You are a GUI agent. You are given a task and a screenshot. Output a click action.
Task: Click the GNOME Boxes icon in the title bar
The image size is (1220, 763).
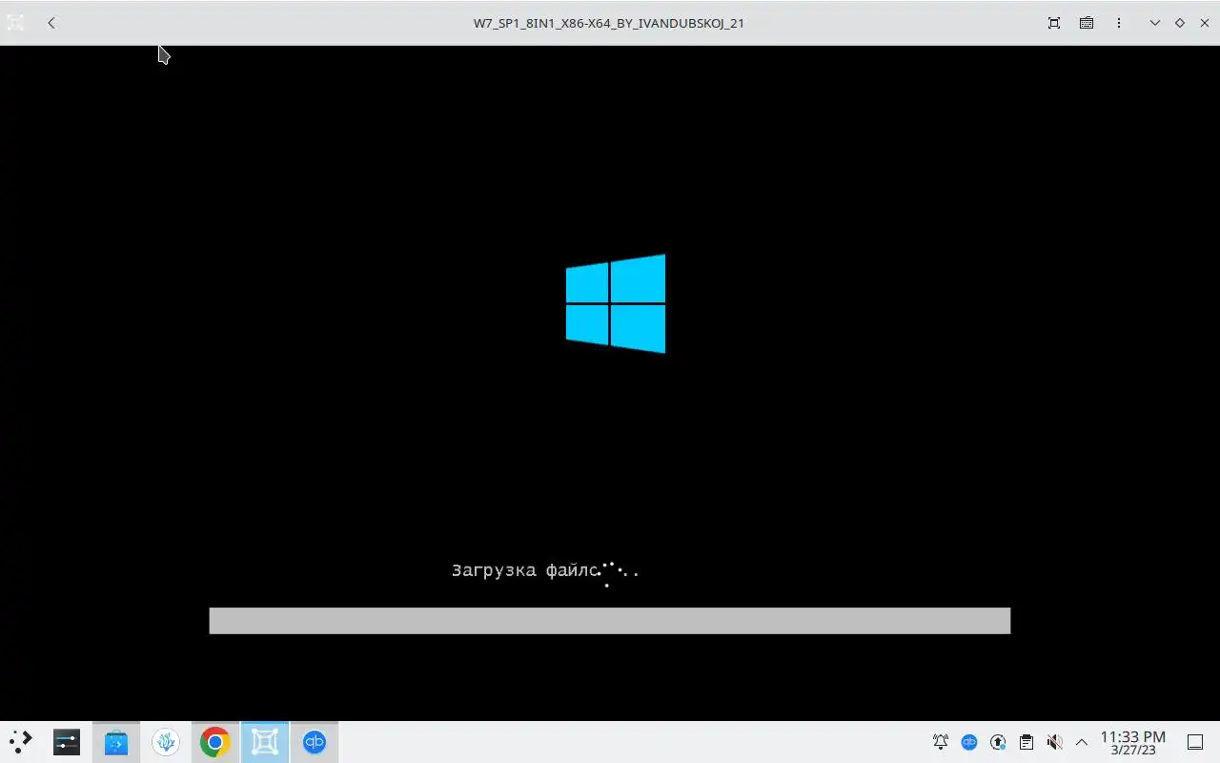click(15, 23)
